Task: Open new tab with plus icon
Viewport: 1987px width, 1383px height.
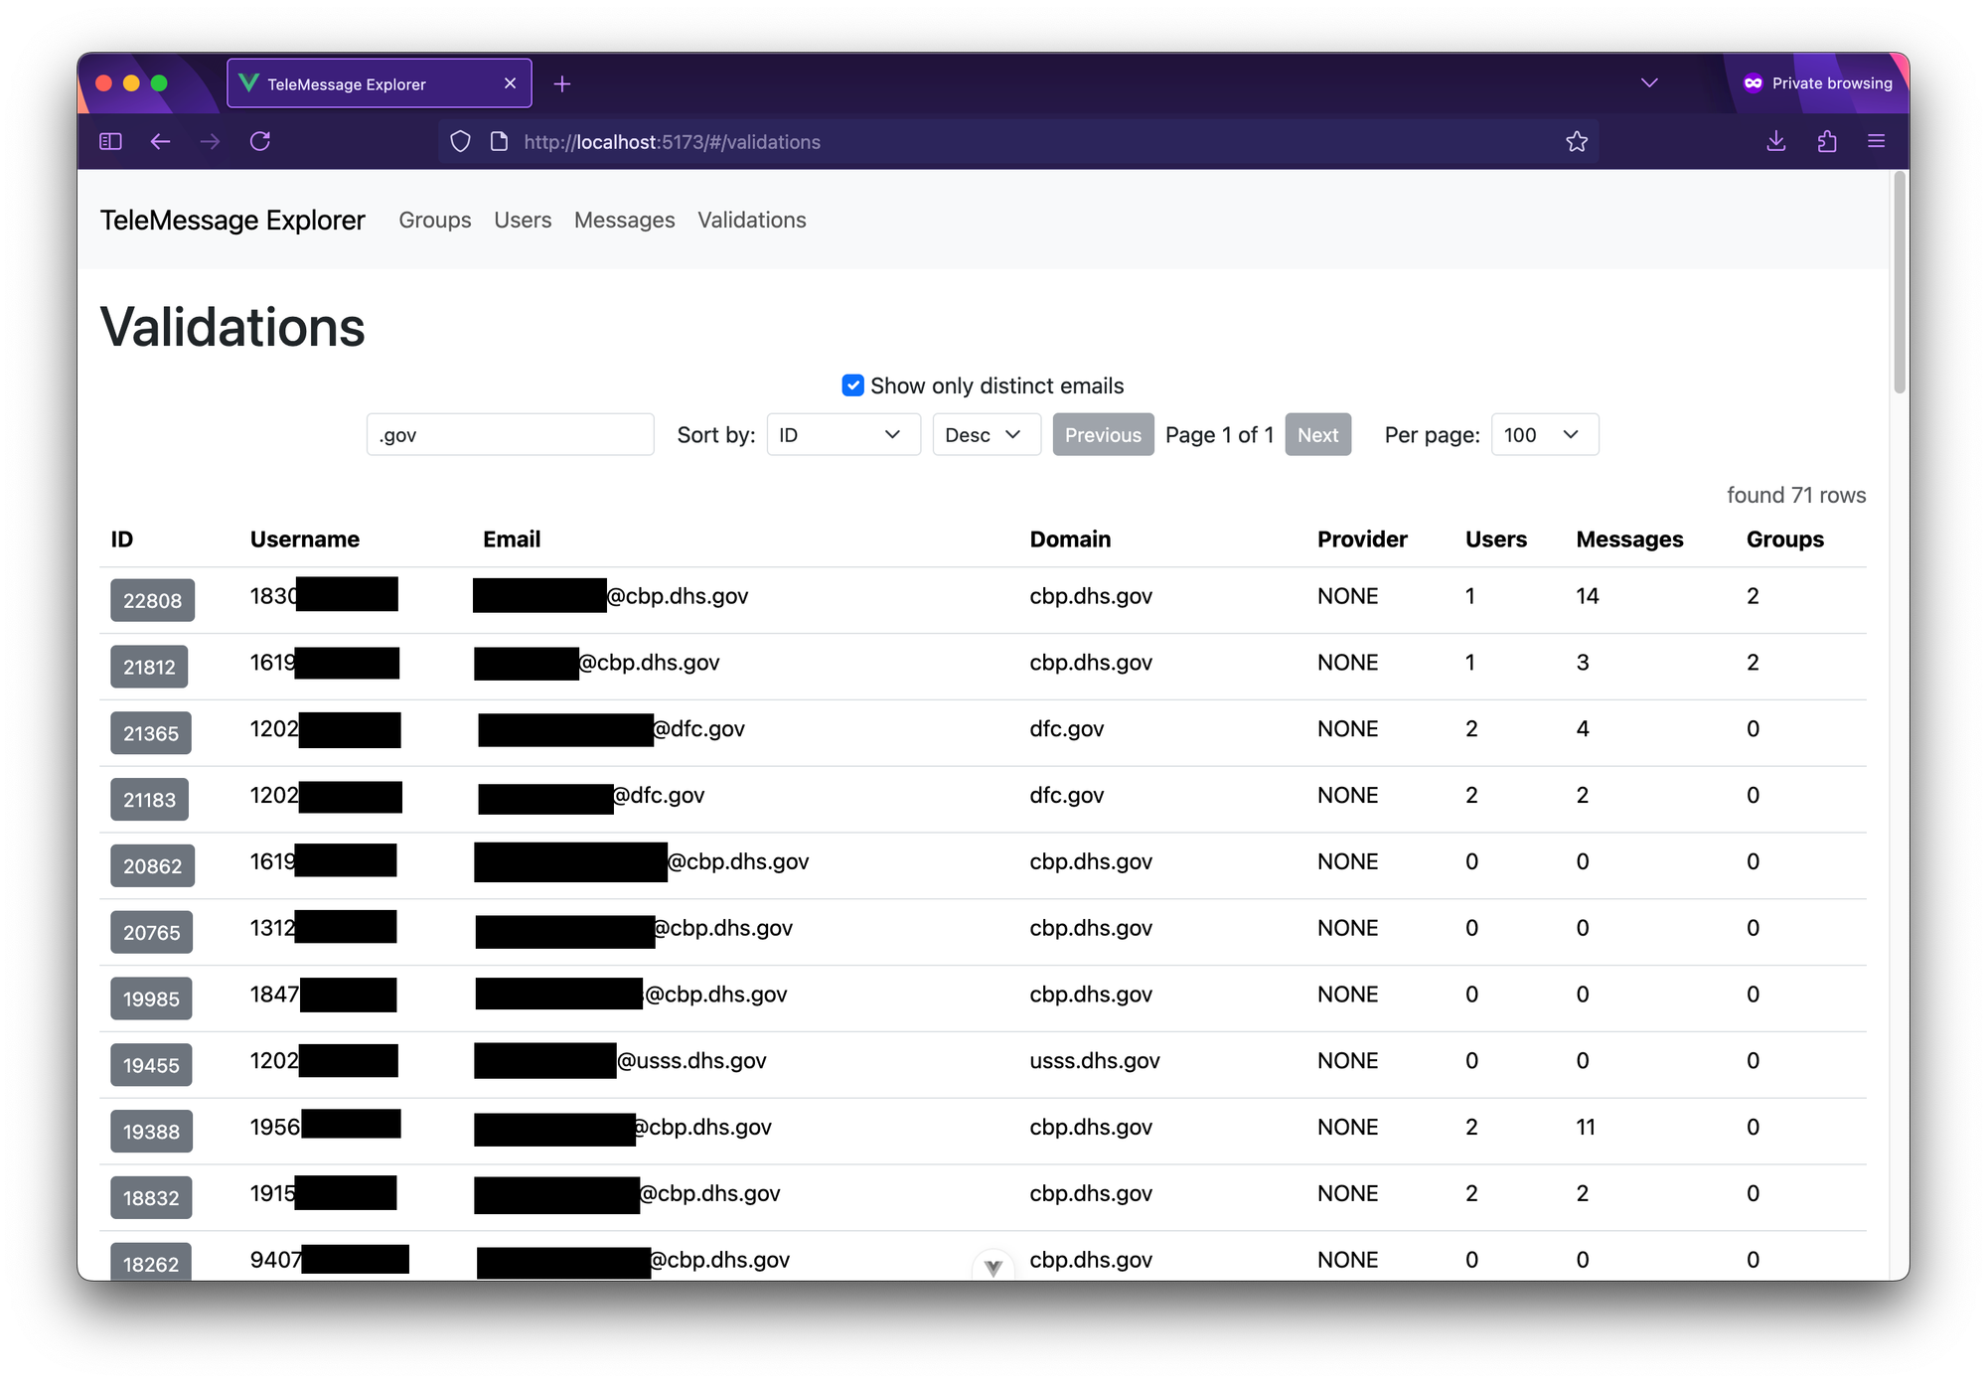Action: pos(562,84)
